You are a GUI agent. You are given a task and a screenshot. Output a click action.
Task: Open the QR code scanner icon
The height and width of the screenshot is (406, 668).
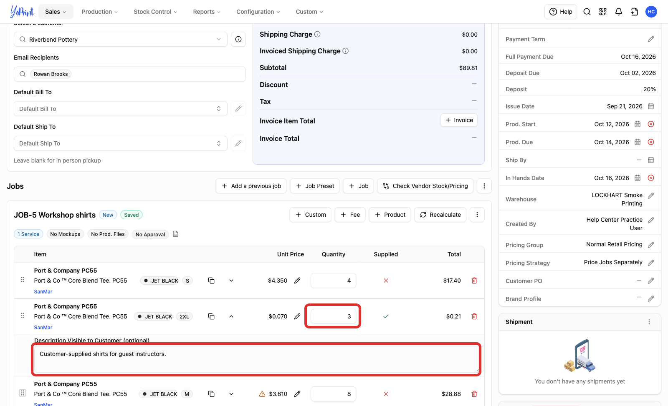pyautogui.click(x=603, y=12)
